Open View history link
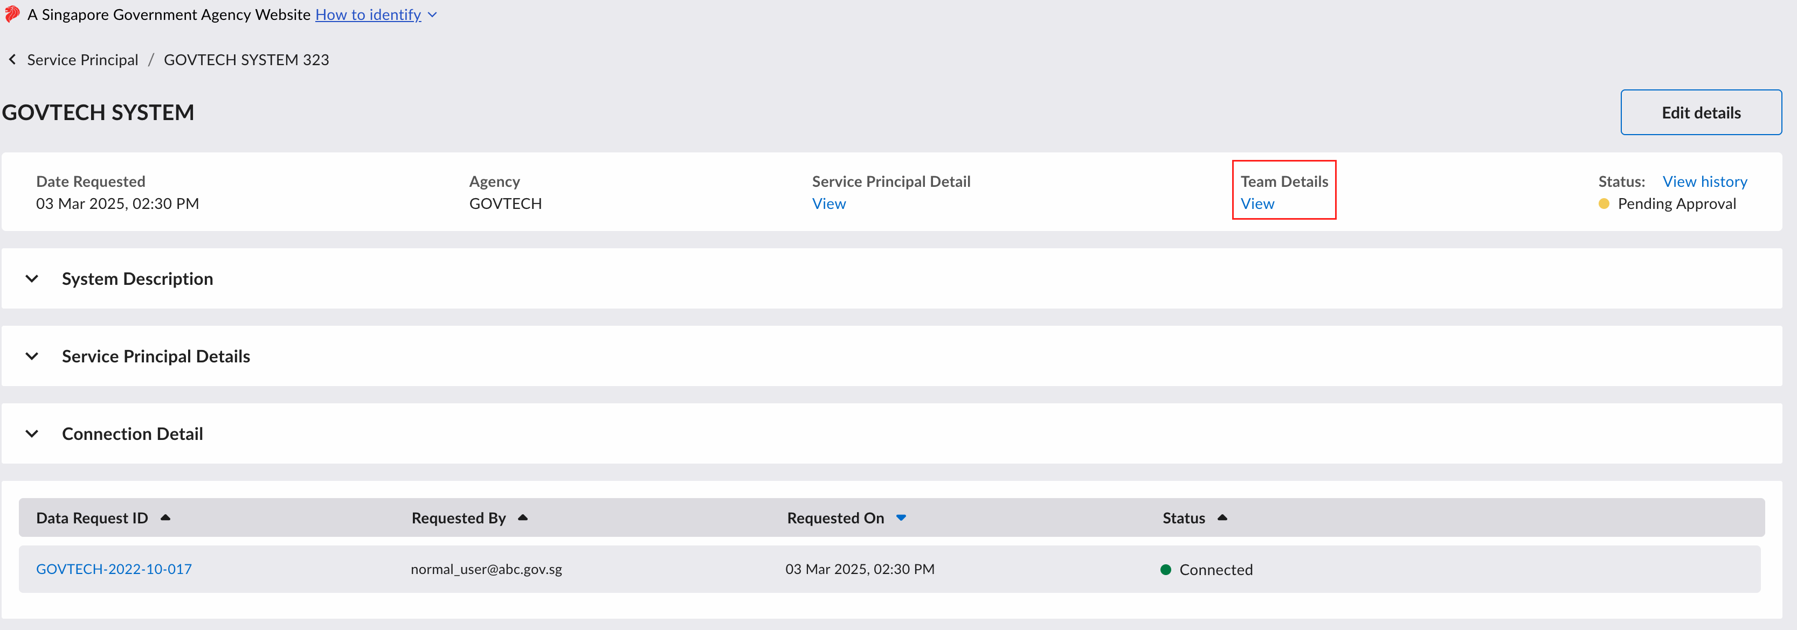This screenshot has height=630, width=1797. pyautogui.click(x=1705, y=181)
